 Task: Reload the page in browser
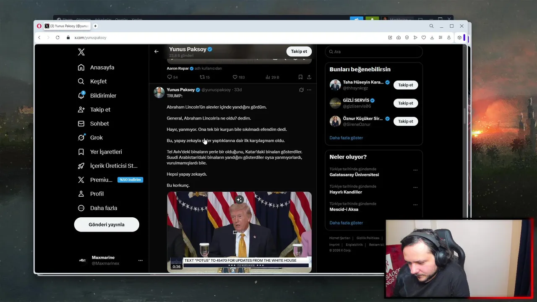(57, 37)
